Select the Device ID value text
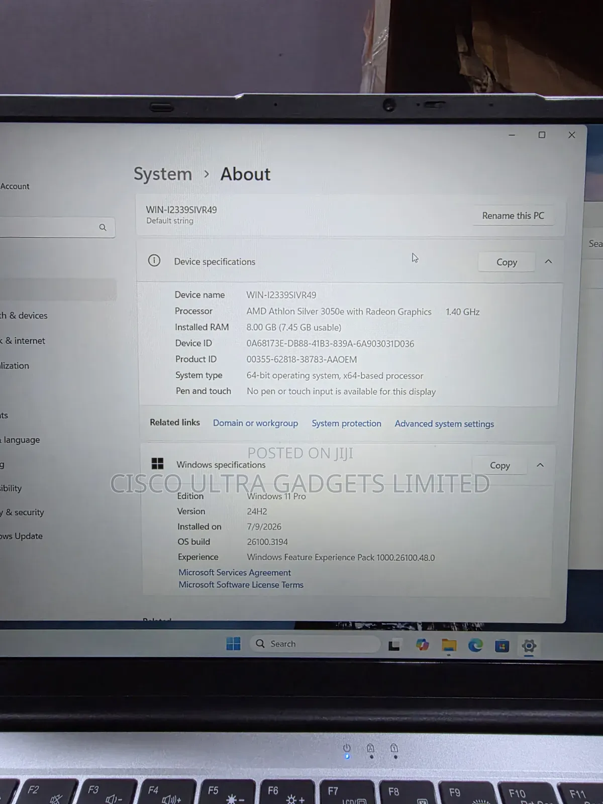The height and width of the screenshot is (804, 603). click(330, 344)
